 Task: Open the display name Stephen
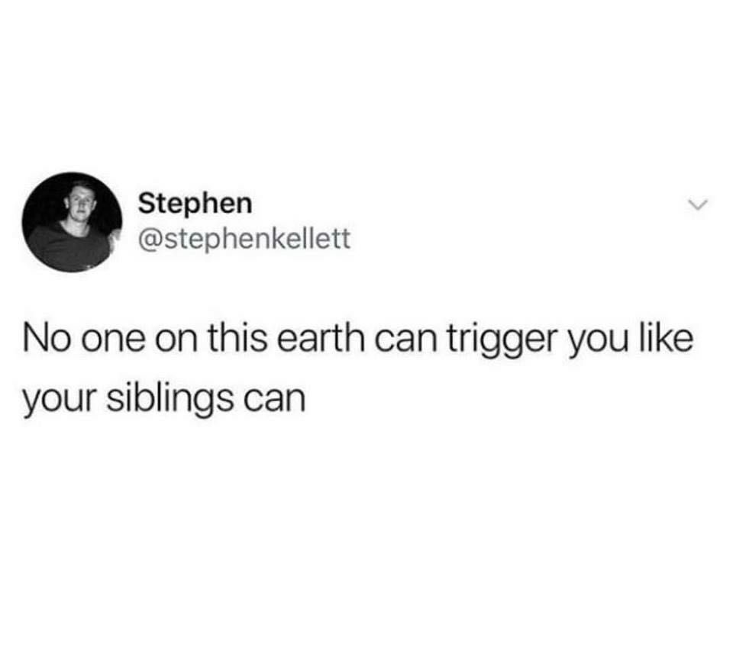tap(195, 204)
